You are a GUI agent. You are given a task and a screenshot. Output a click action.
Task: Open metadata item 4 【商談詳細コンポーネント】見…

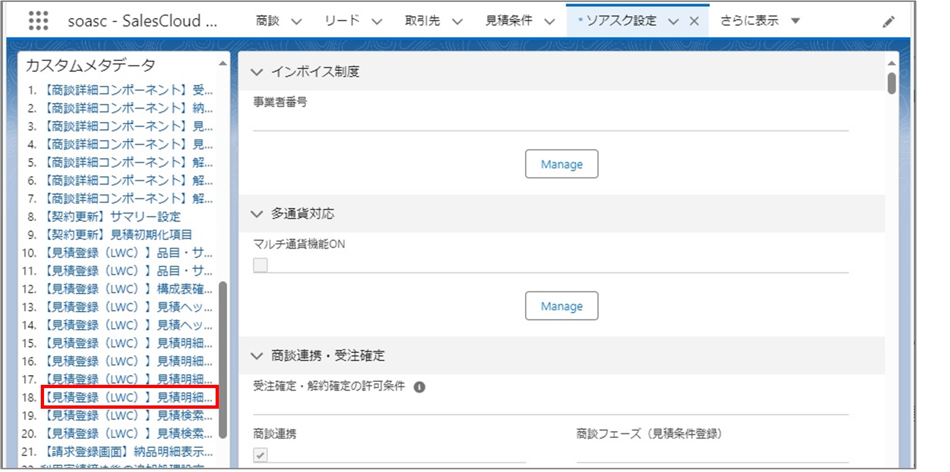pos(128,144)
